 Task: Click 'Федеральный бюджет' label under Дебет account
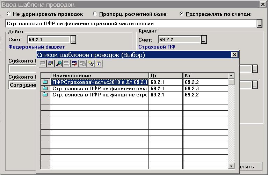(37, 47)
